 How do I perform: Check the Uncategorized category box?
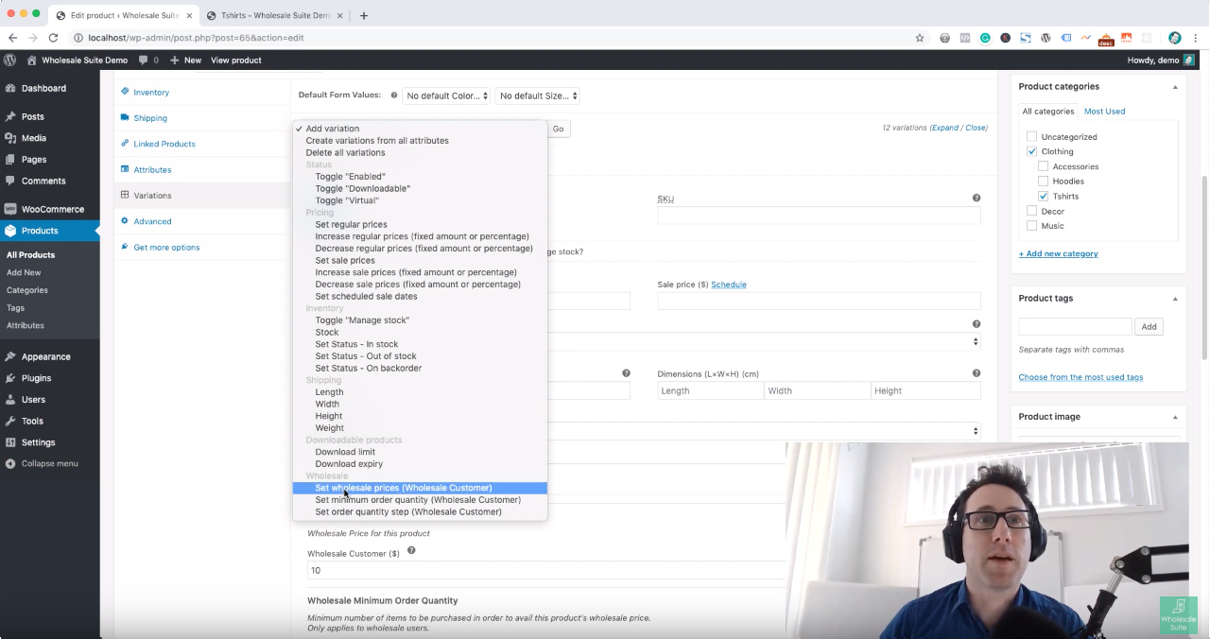1031,137
